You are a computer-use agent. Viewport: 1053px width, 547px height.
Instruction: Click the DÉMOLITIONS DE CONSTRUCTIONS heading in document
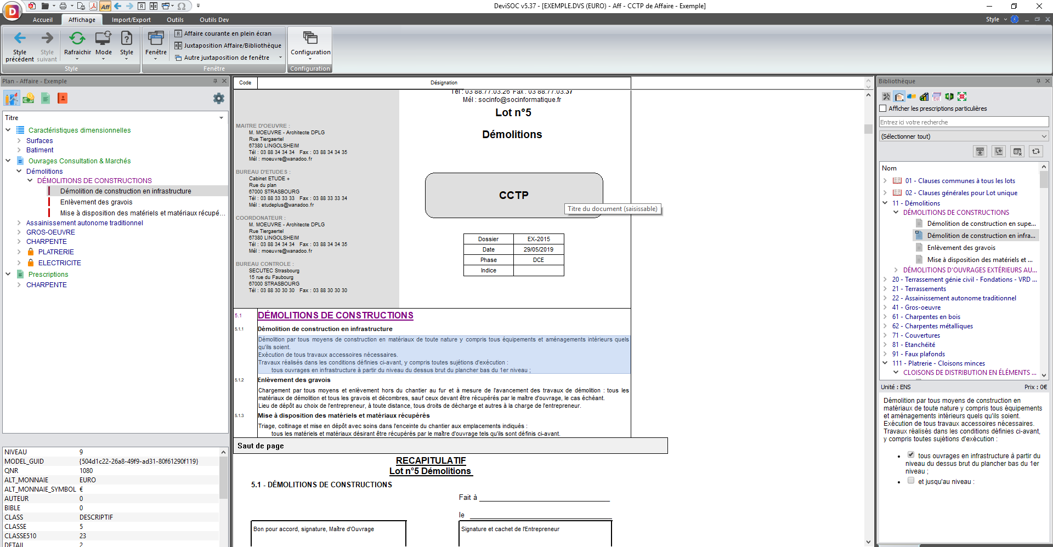pos(336,315)
